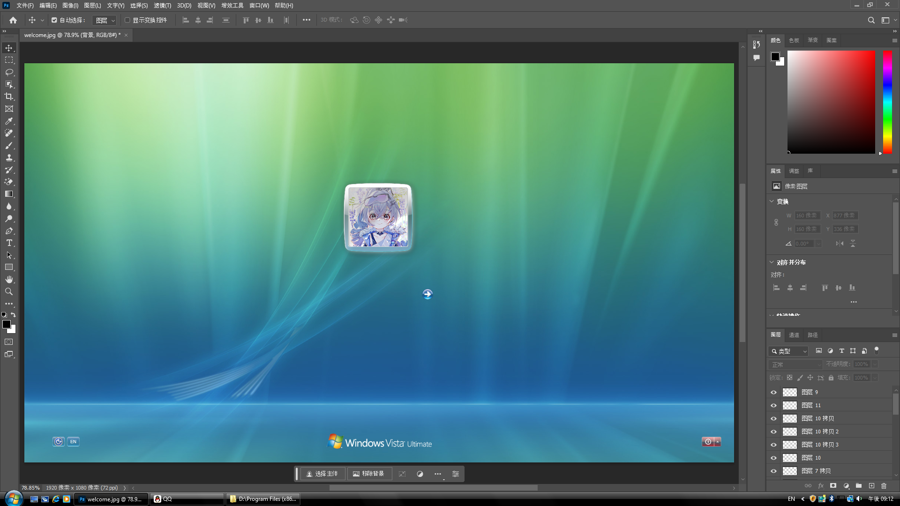Collapse the 对齐并分布 section
This screenshot has height=506, width=900.
point(772,262)
